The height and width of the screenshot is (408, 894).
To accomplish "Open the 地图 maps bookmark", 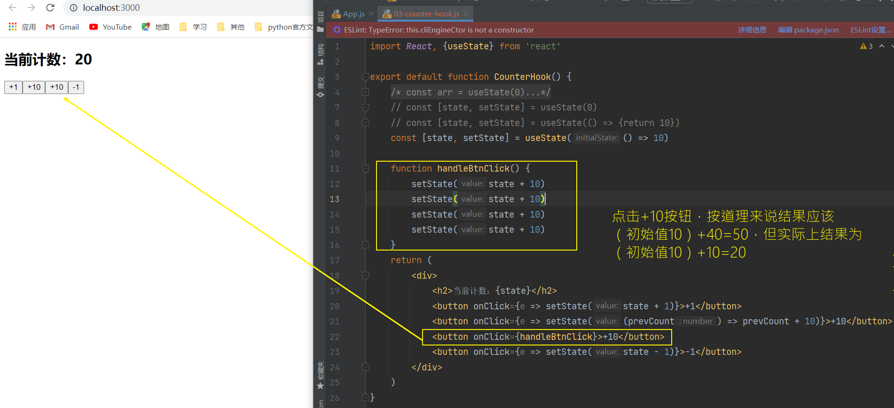I will click(x=156, y=27).
